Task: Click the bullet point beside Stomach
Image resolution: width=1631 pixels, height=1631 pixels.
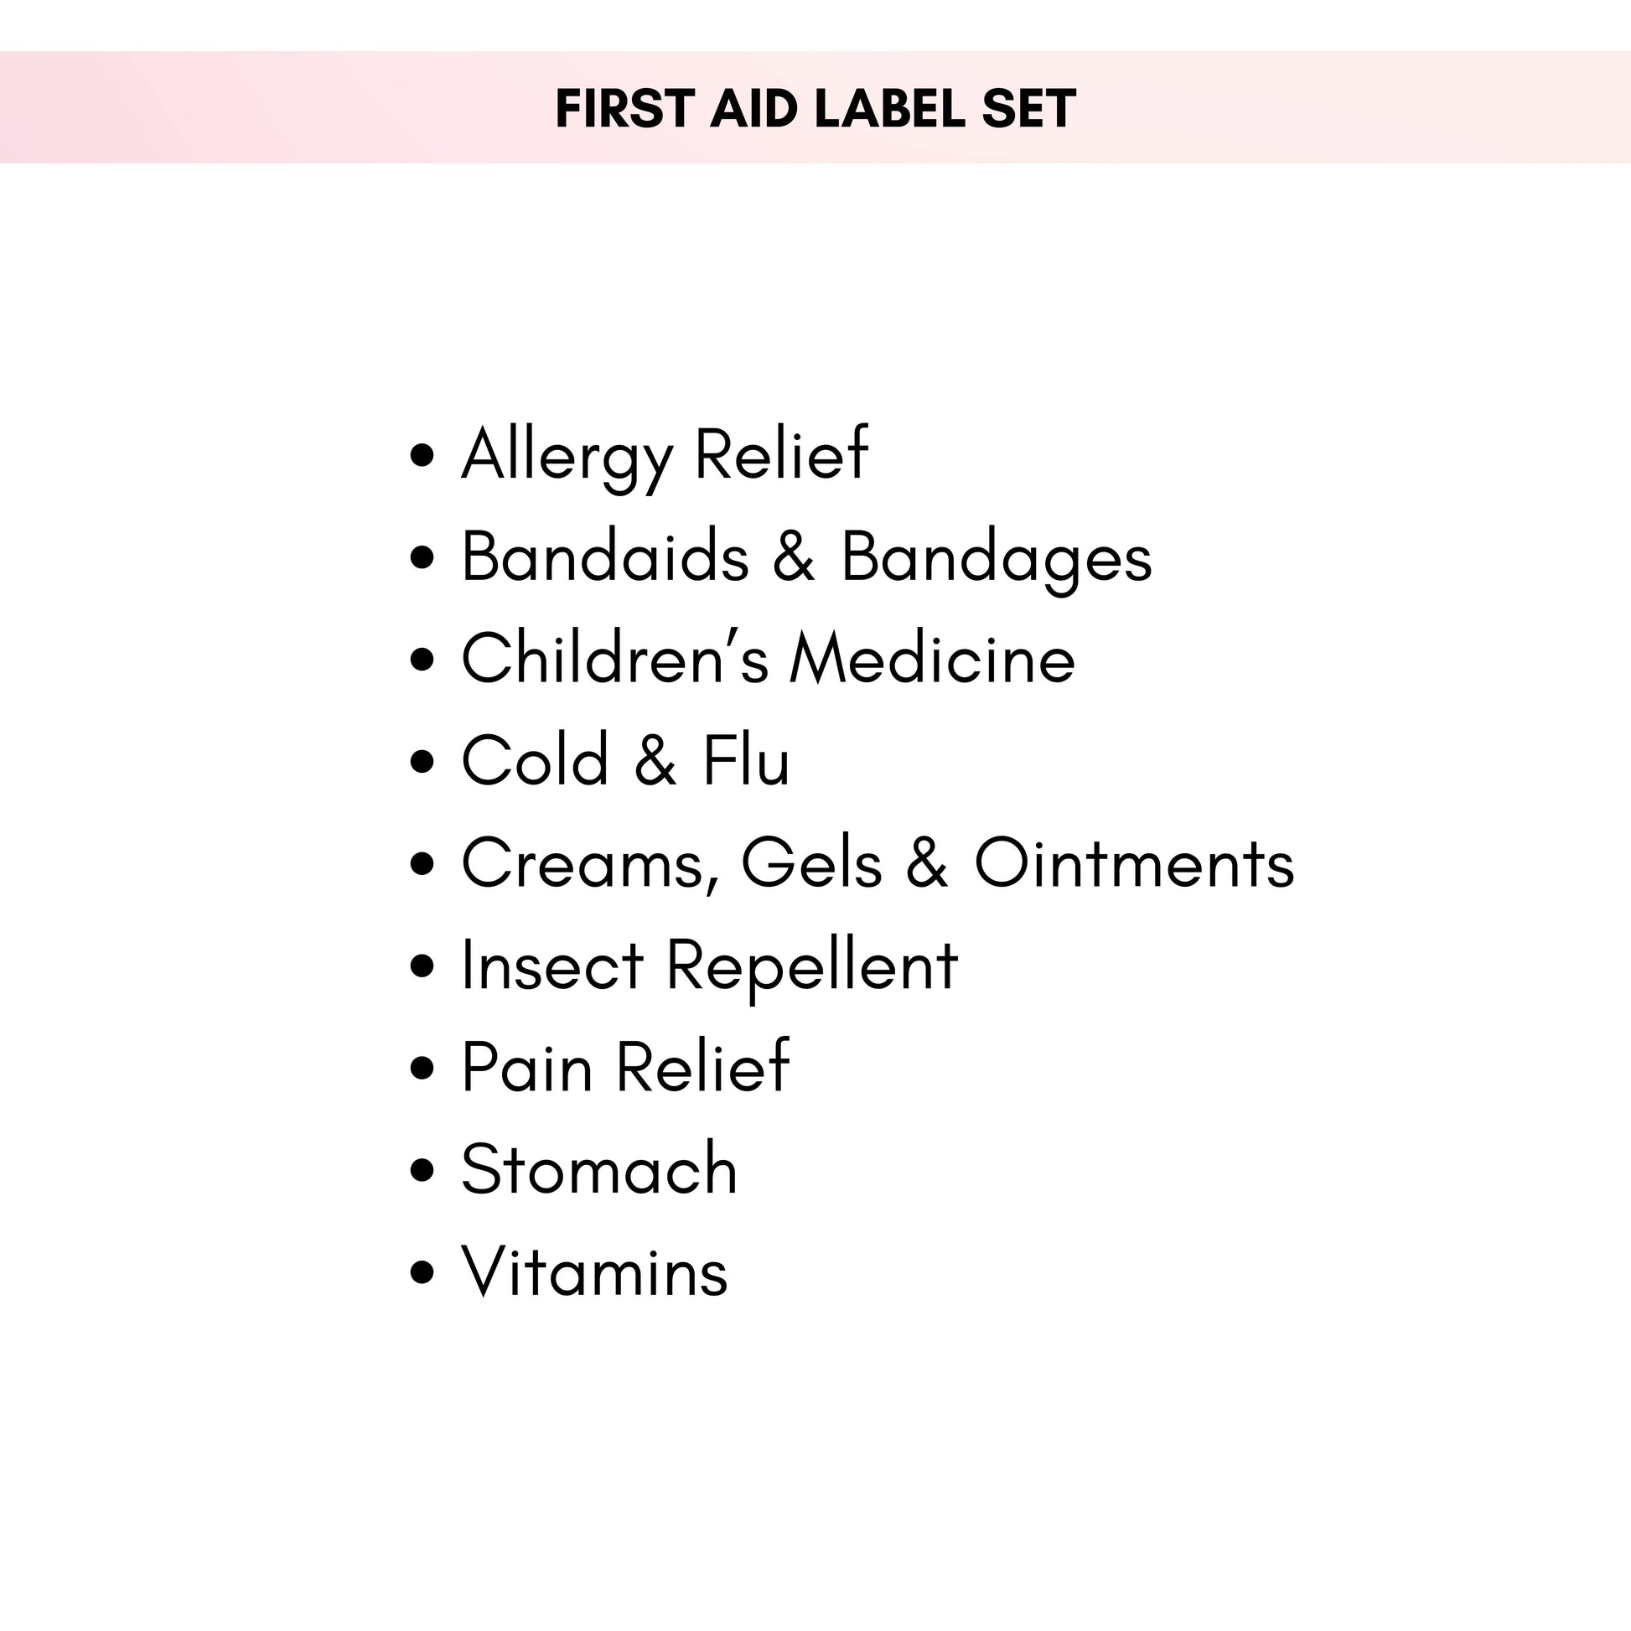Action: click(422, 1171)
